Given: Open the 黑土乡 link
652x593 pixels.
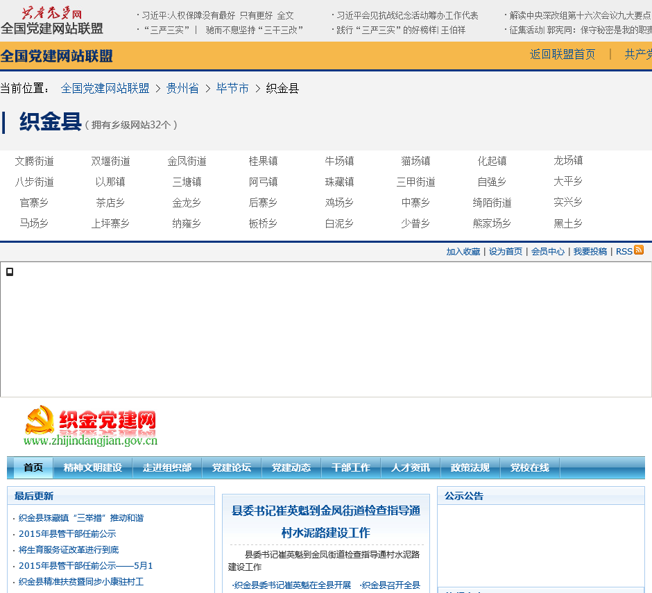Looking at the screenshot, I should coord(568,223).
